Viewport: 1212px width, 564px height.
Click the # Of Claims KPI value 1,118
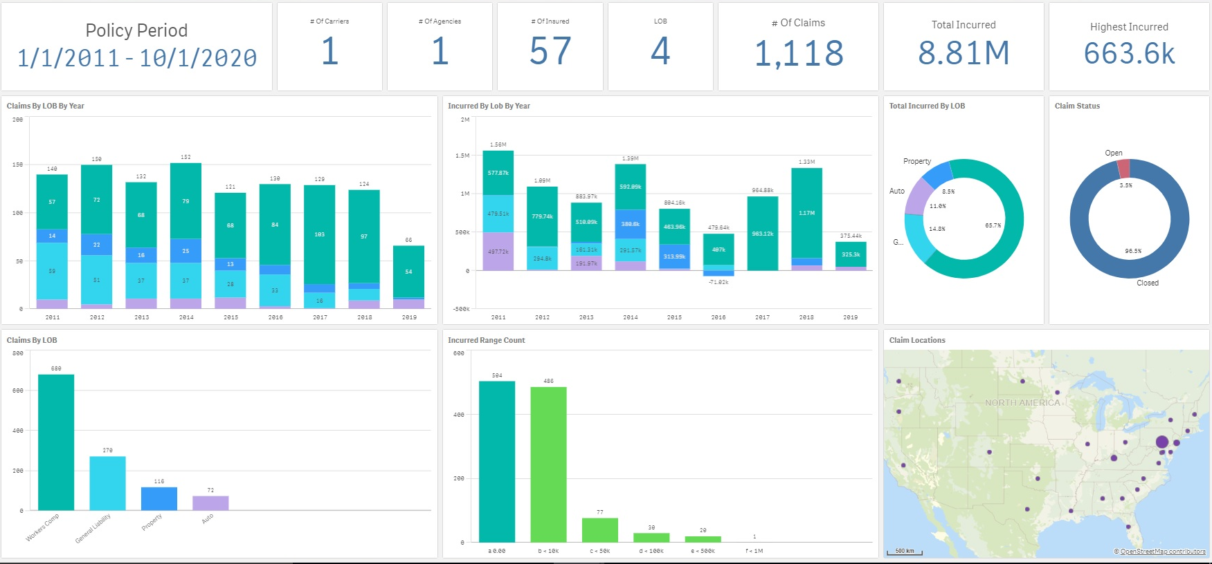pos(799,53)
